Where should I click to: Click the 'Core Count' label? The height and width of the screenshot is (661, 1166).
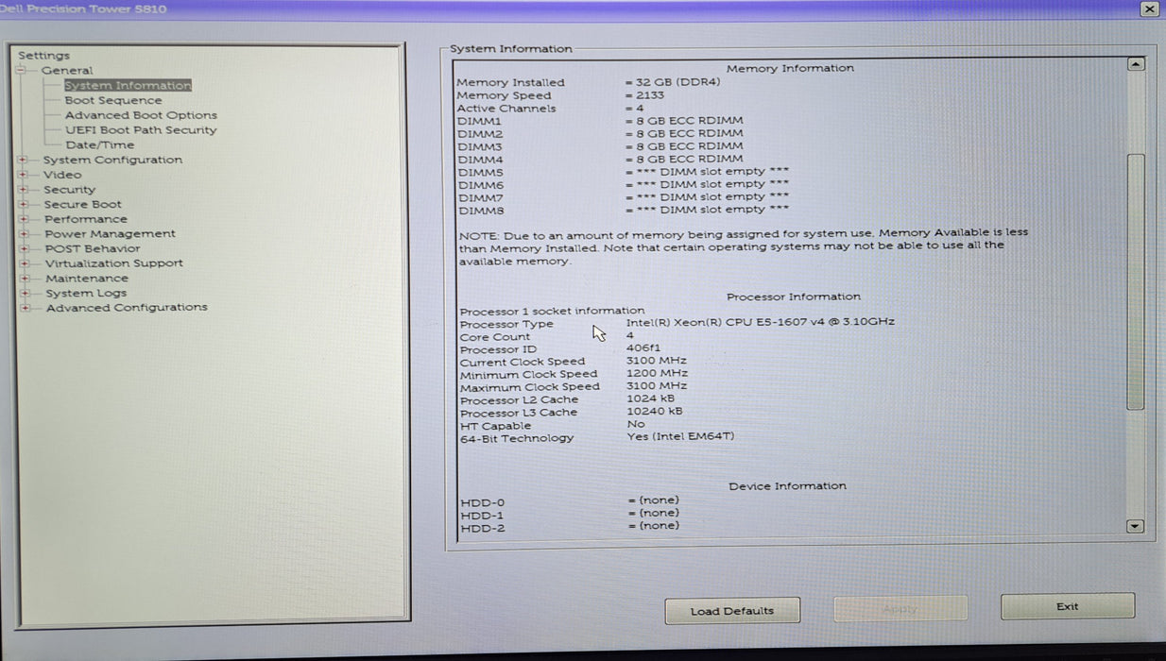[495, 337]
